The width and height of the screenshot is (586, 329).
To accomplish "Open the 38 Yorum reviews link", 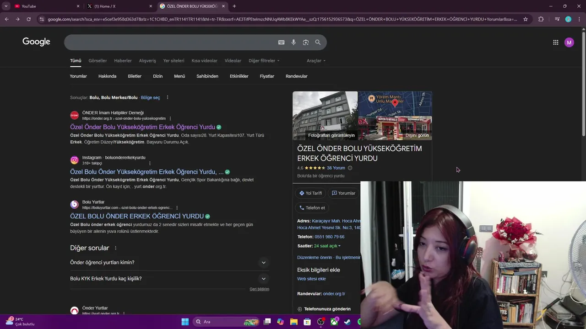I will pos(336,168).
